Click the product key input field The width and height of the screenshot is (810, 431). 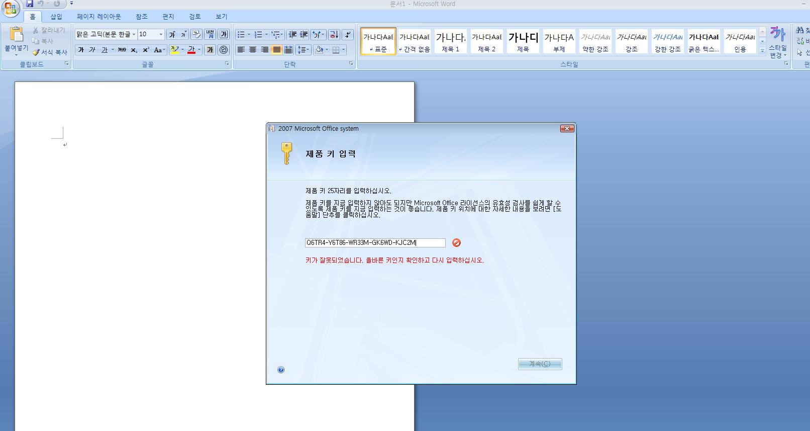[375, 243]
